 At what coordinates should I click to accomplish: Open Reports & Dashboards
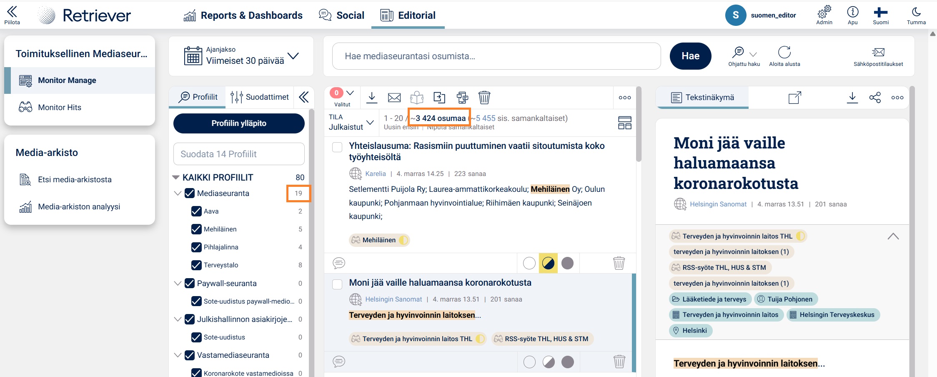243,15
